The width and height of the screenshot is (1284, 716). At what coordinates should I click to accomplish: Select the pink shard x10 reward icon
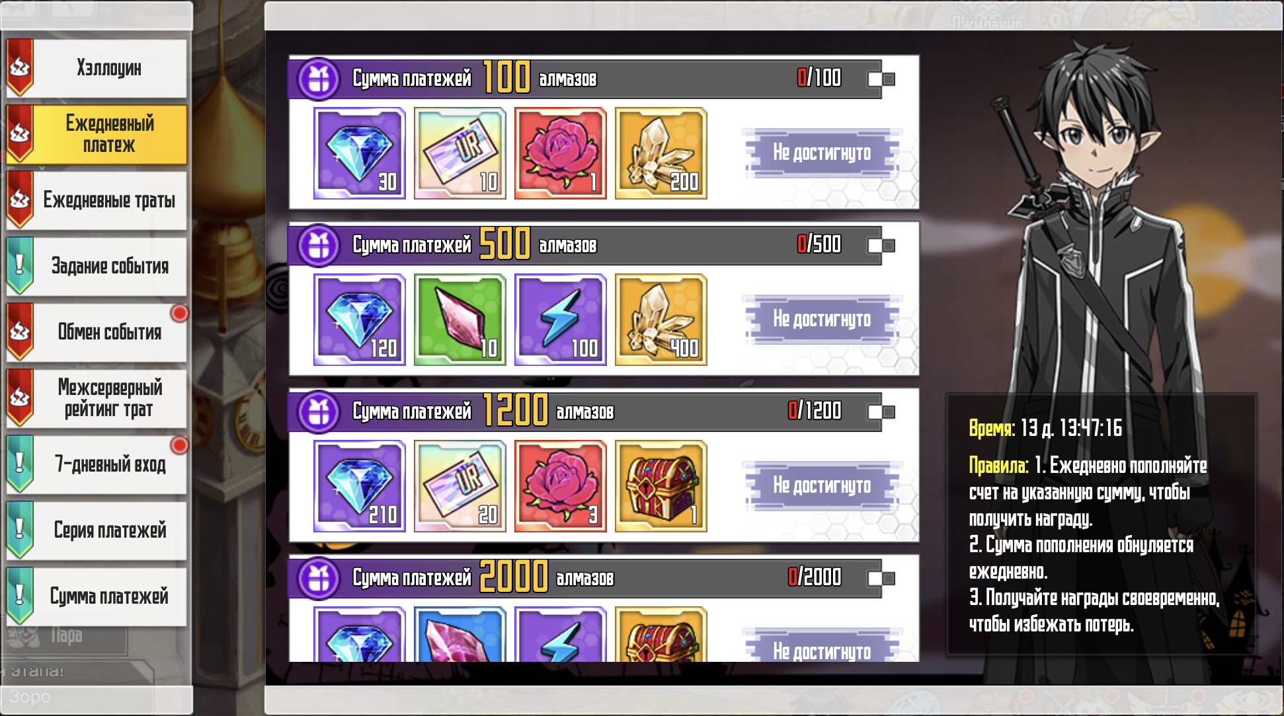click(460, 320)
